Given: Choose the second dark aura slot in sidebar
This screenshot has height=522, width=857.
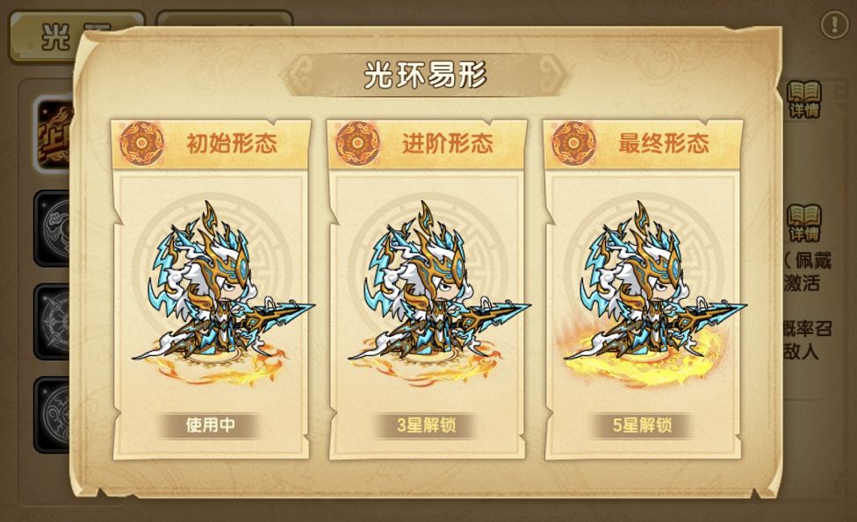Looking at the screenshot, I should tap(52, 228).
